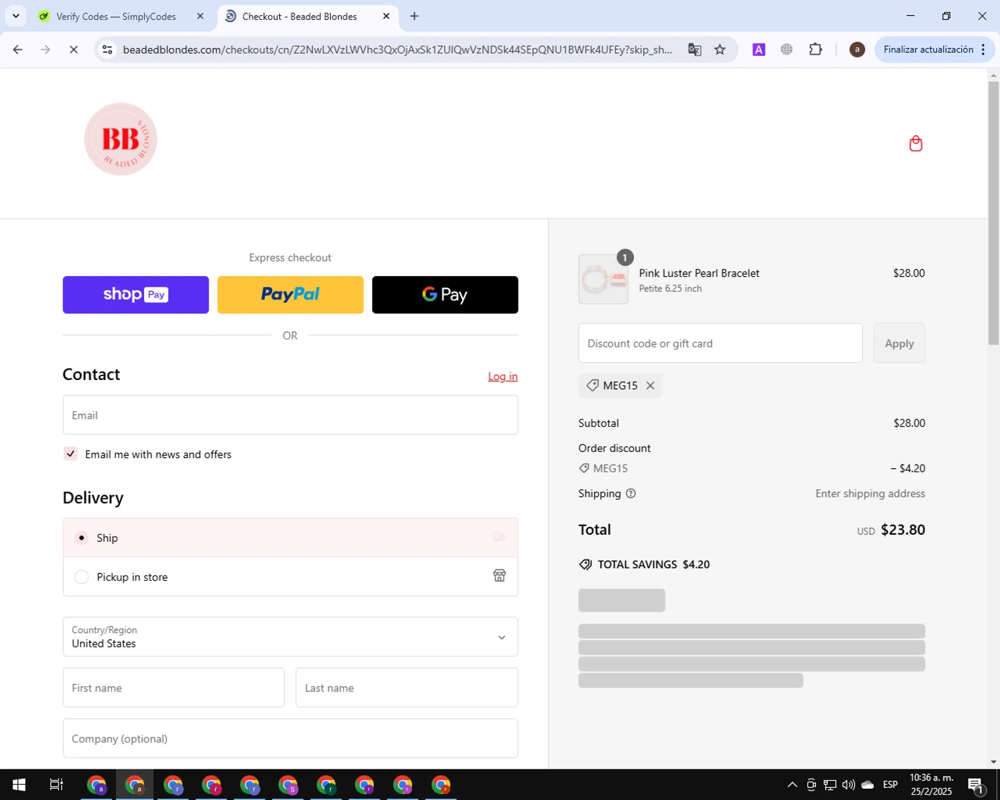Click Finalizar actualización button
Viewport: 1000px width, 800px height.
point(928,49)
